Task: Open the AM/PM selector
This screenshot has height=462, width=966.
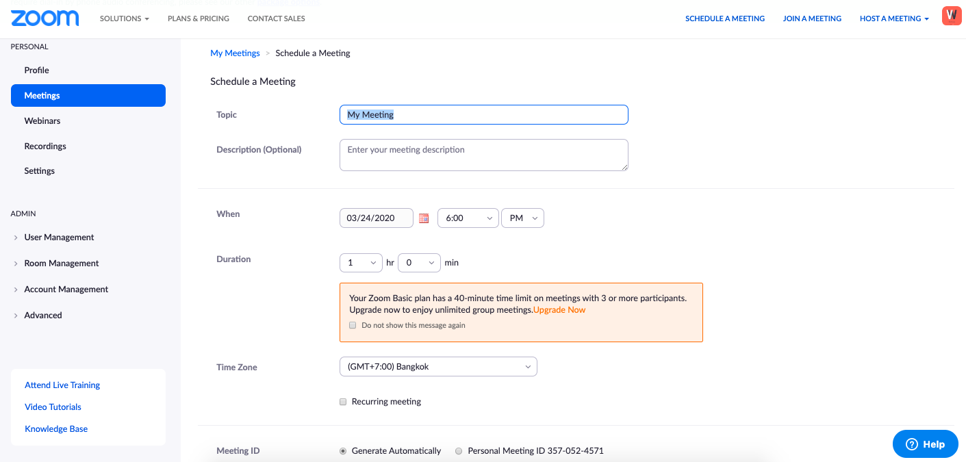Action: pos(523,218)
